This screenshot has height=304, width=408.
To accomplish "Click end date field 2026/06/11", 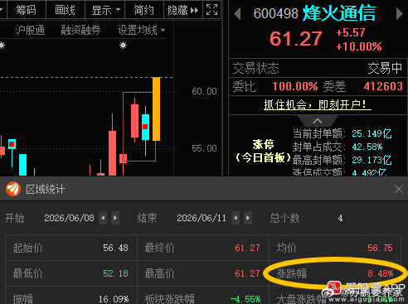I will [x=202, y=218].
